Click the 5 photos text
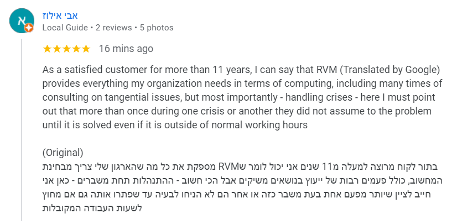The height and width of the screenshot is (224, 452). pyautogui.click(x=157, y=28)
